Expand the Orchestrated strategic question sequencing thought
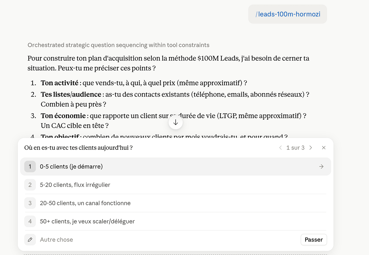 [x=118, y=45]
